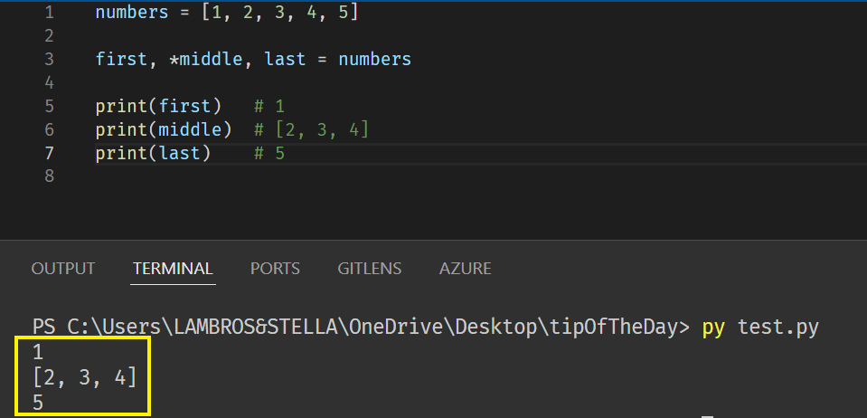This screenshot has height=418, width=867.
Task: Switch to the OUTPUT panel tab
Action: 62,269
